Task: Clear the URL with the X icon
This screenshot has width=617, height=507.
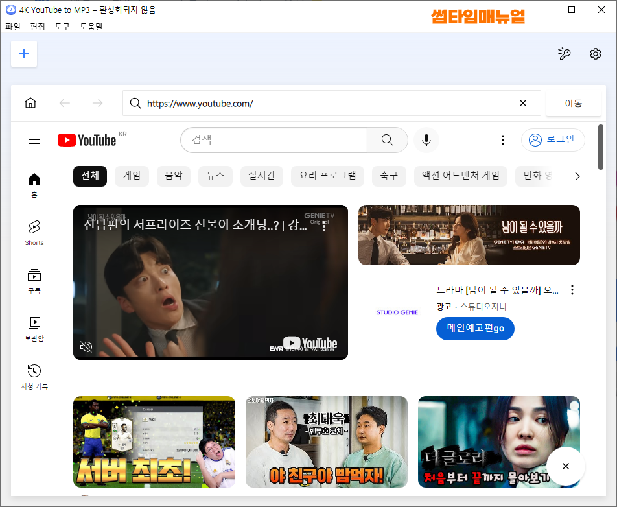Action: [523, 103]
